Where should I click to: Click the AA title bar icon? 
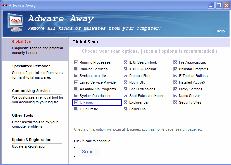(5, 5)
